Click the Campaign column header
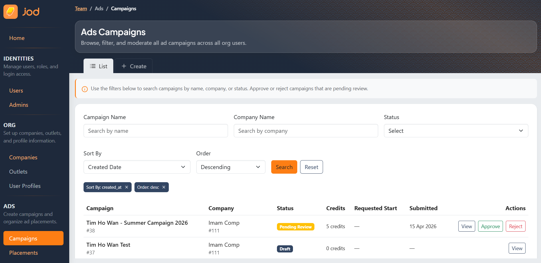Viewport: 541px width, 263px height. coord(100,208)
